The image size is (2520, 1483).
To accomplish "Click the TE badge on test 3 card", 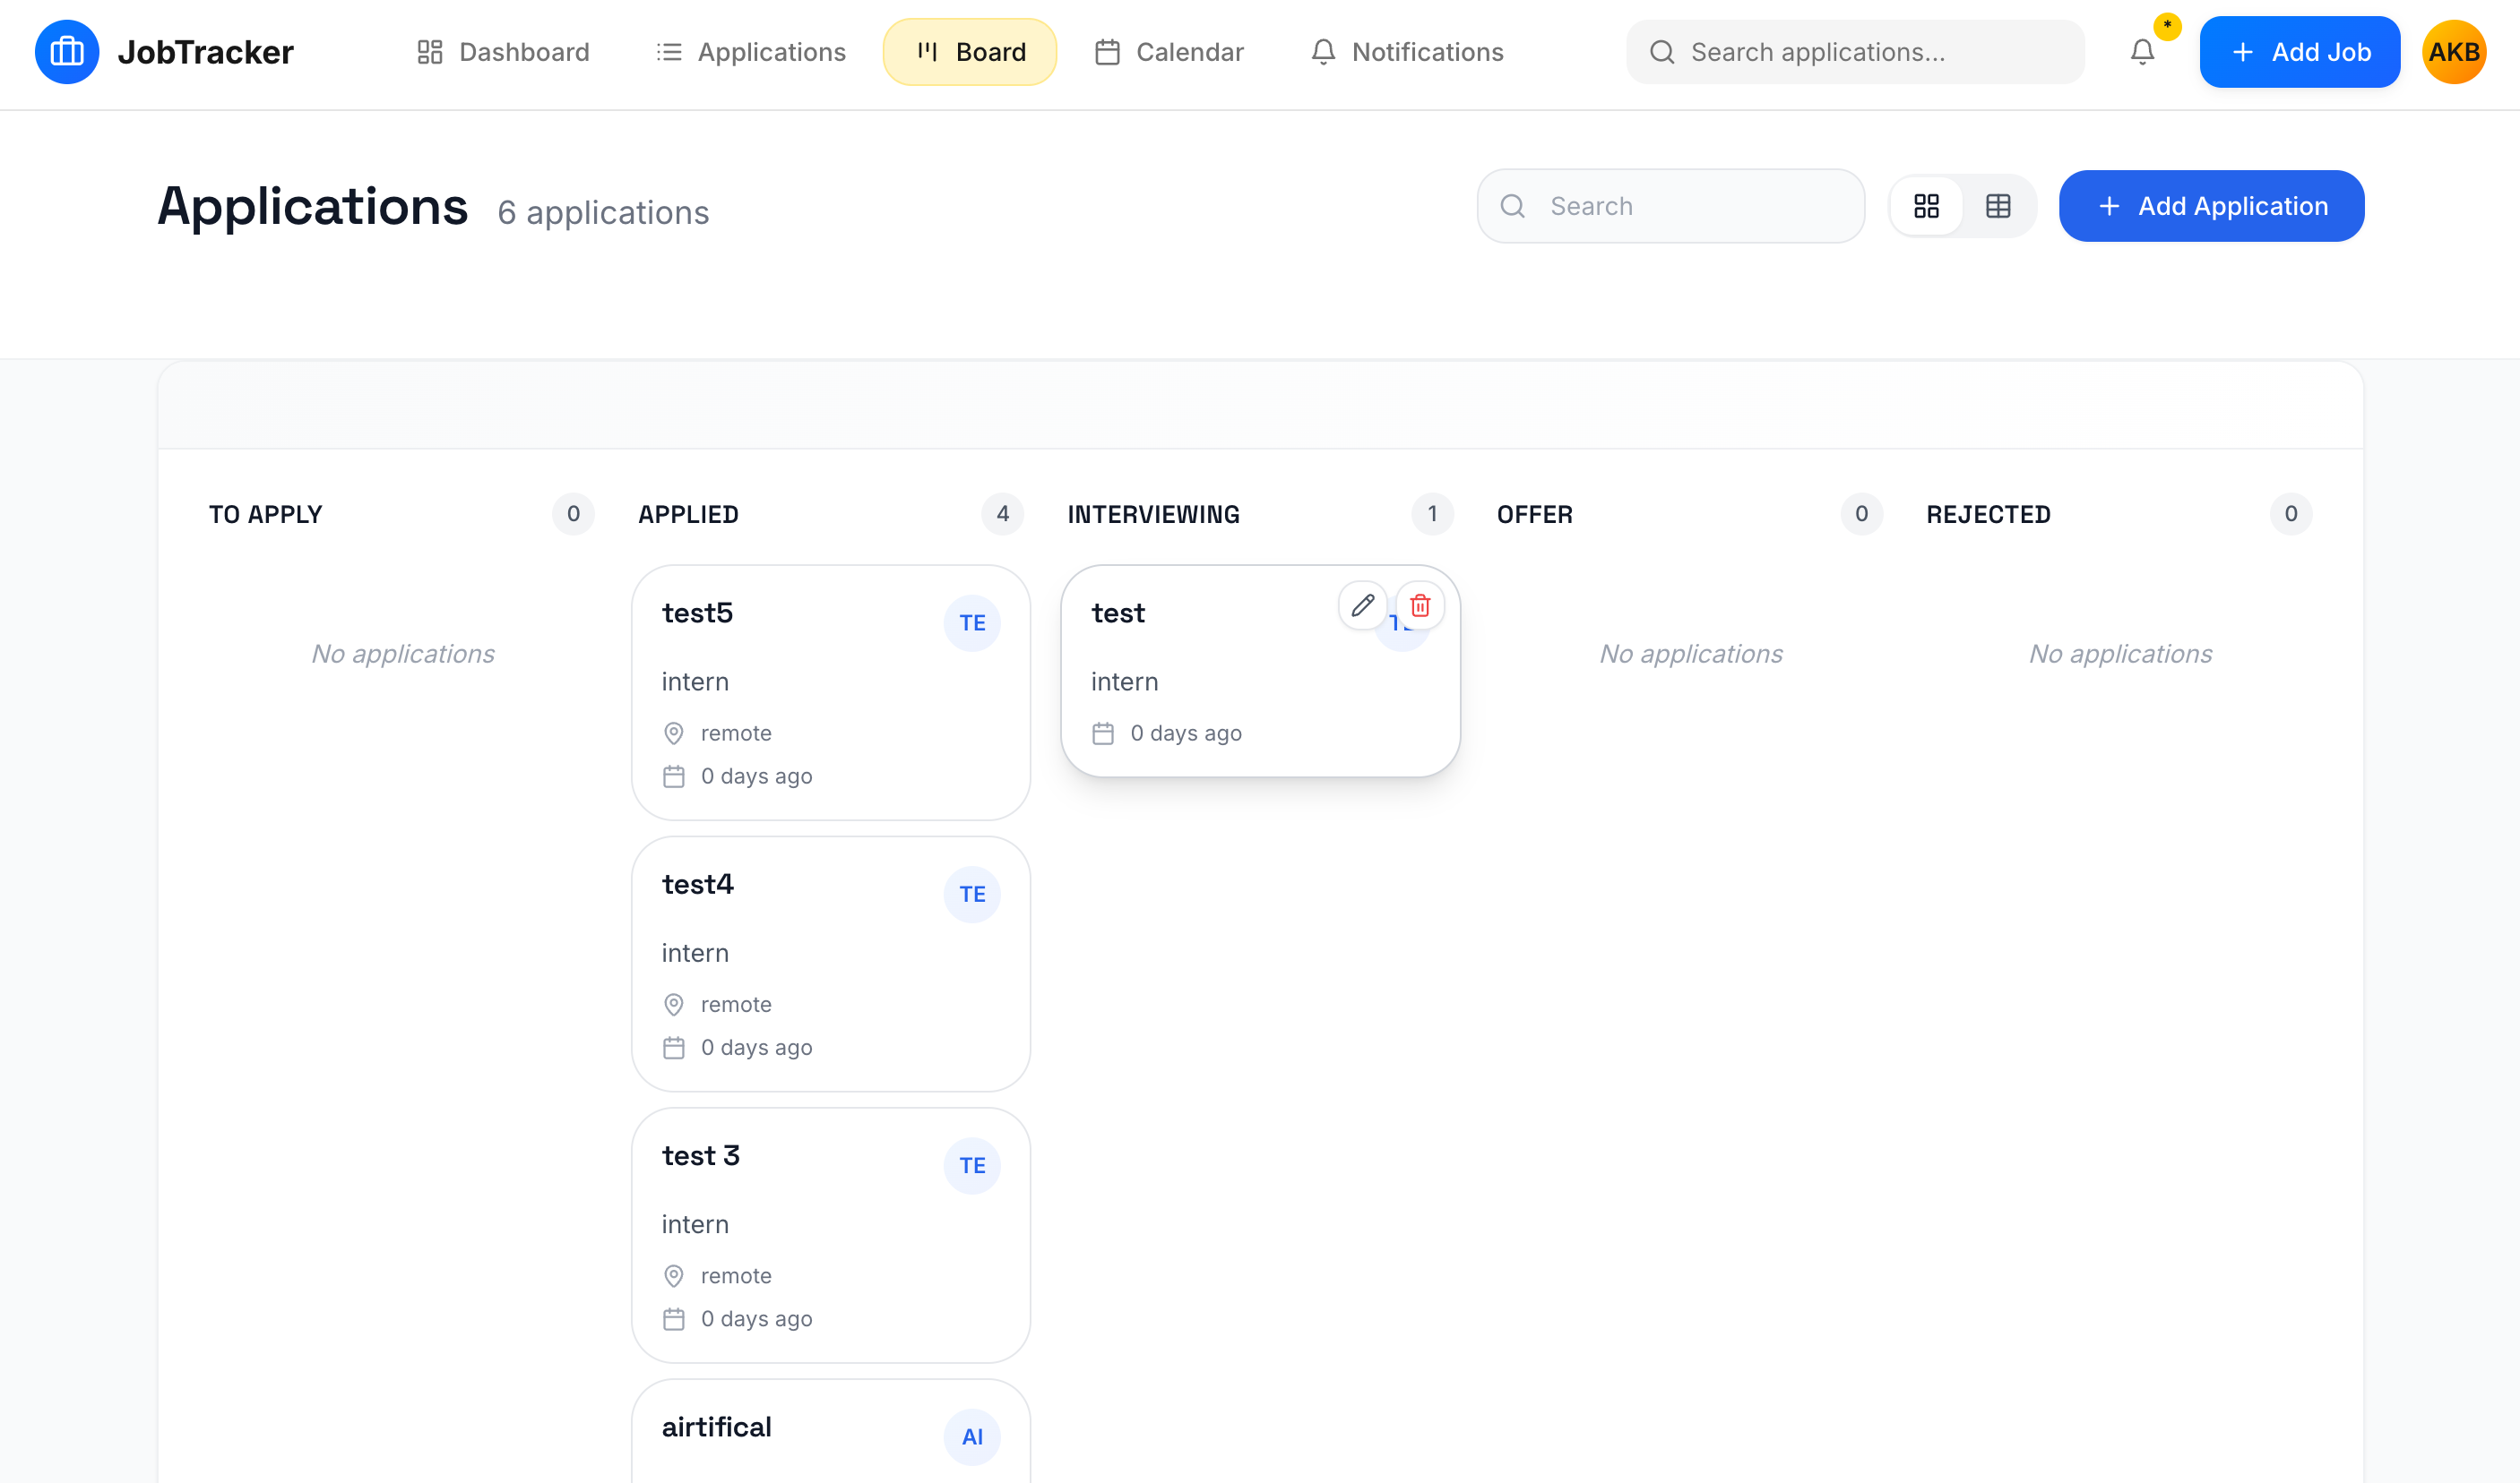I will click(x=972, y=1165).
